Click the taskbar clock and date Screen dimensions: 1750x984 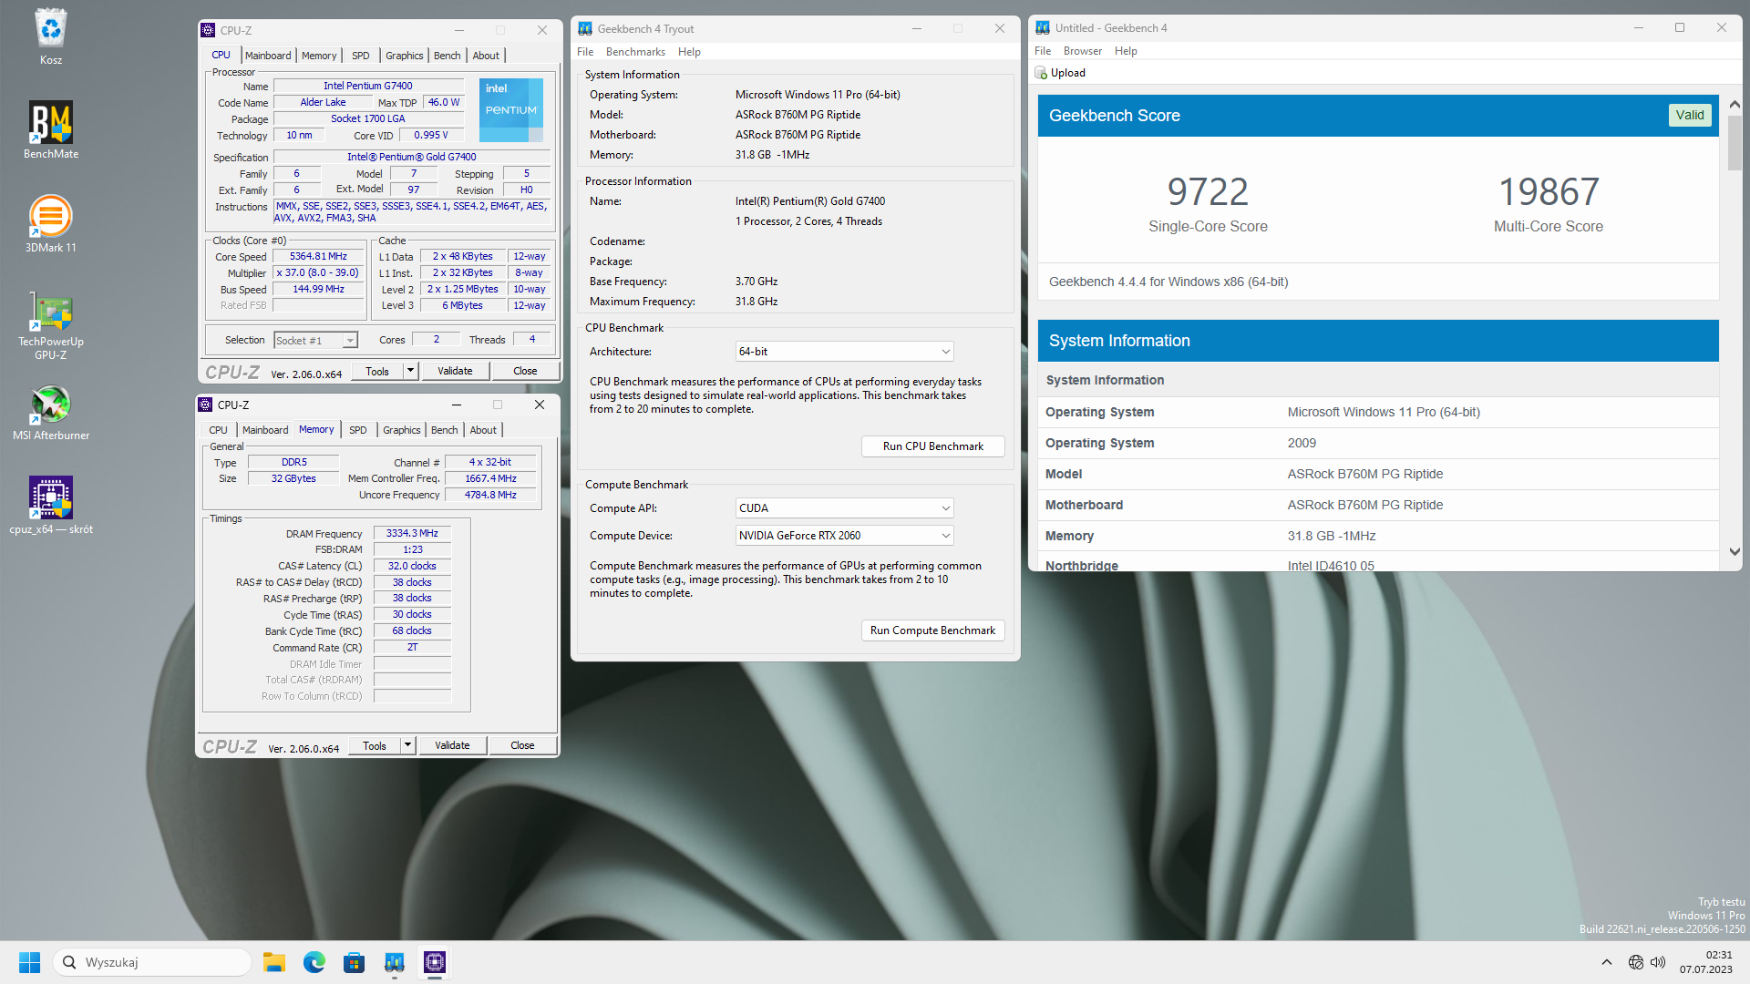1705,962
